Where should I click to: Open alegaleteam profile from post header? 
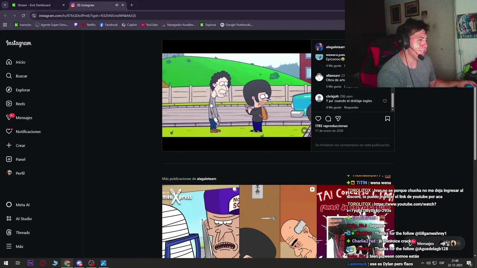(335, 47)
